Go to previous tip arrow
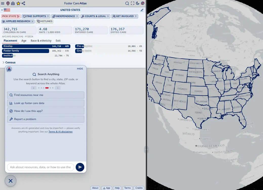 34,88
